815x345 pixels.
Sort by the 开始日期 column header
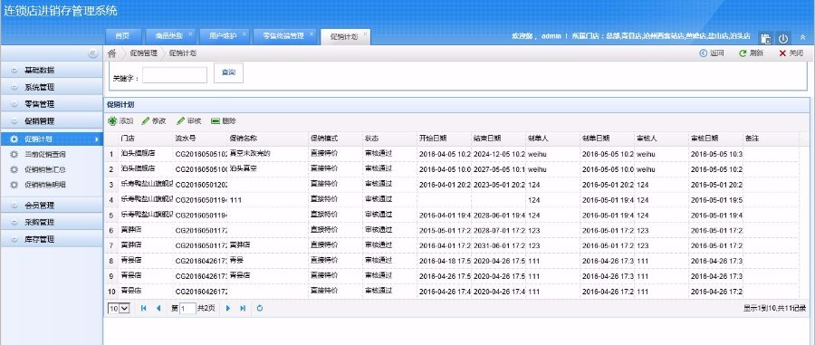(x=444, y=139)
